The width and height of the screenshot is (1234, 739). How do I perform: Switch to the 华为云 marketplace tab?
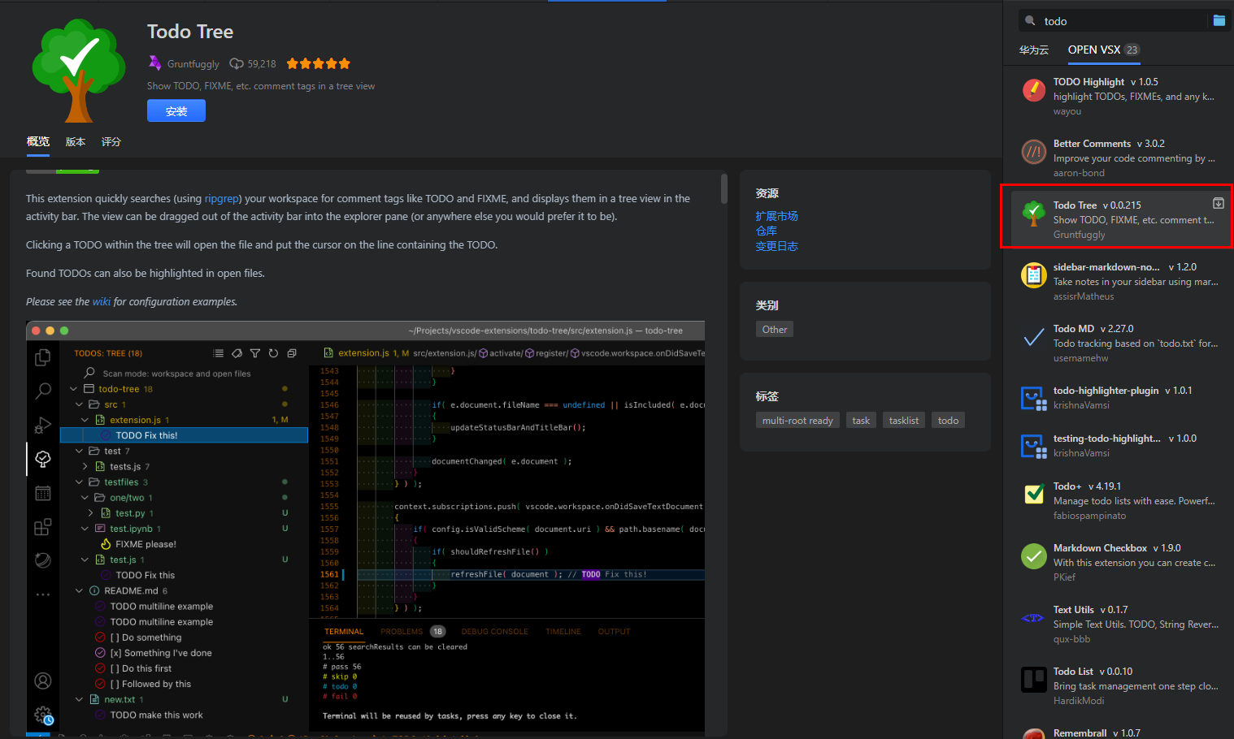(1034, 50)
